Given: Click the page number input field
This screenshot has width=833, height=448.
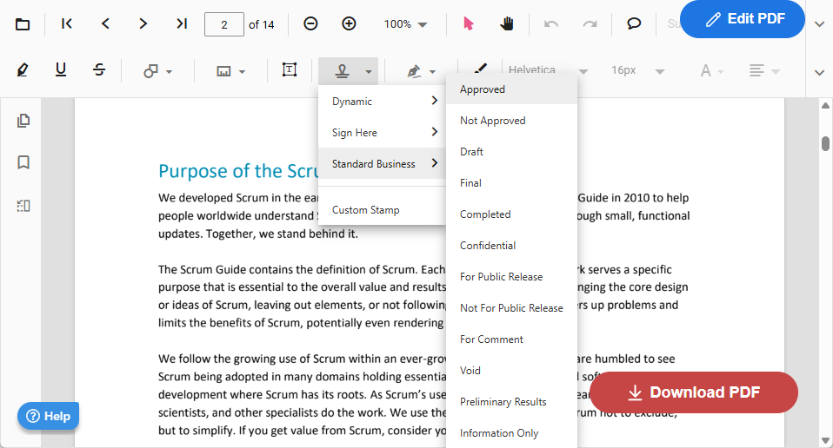Looking at the screenshot, I should pos(223,24).
